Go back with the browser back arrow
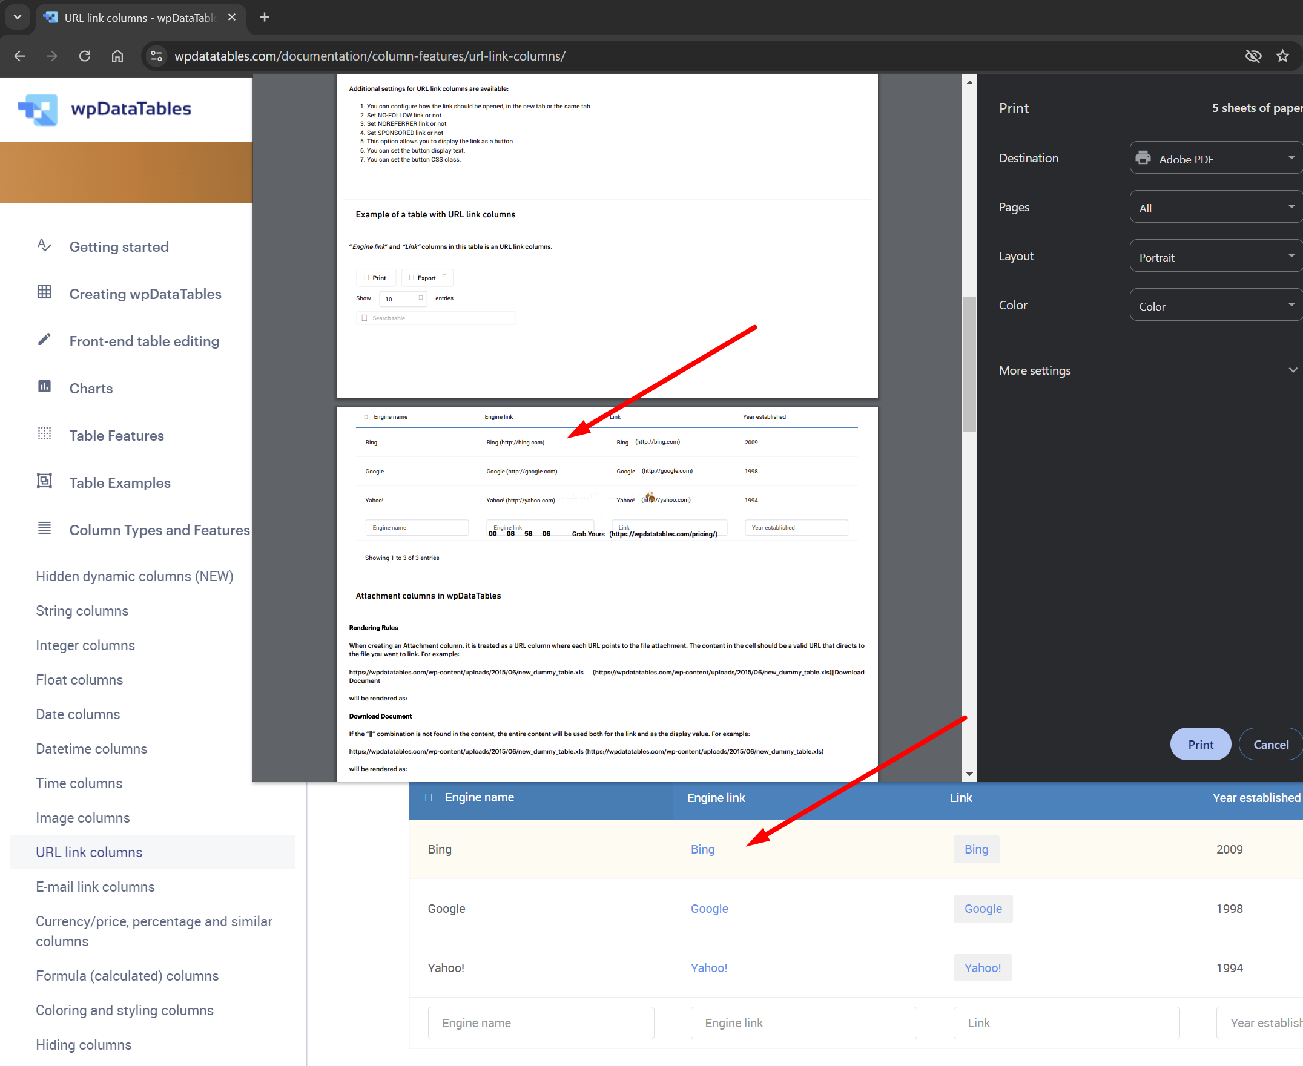The height and width of the screenshot is (1066, 1303). click(19, 56)
